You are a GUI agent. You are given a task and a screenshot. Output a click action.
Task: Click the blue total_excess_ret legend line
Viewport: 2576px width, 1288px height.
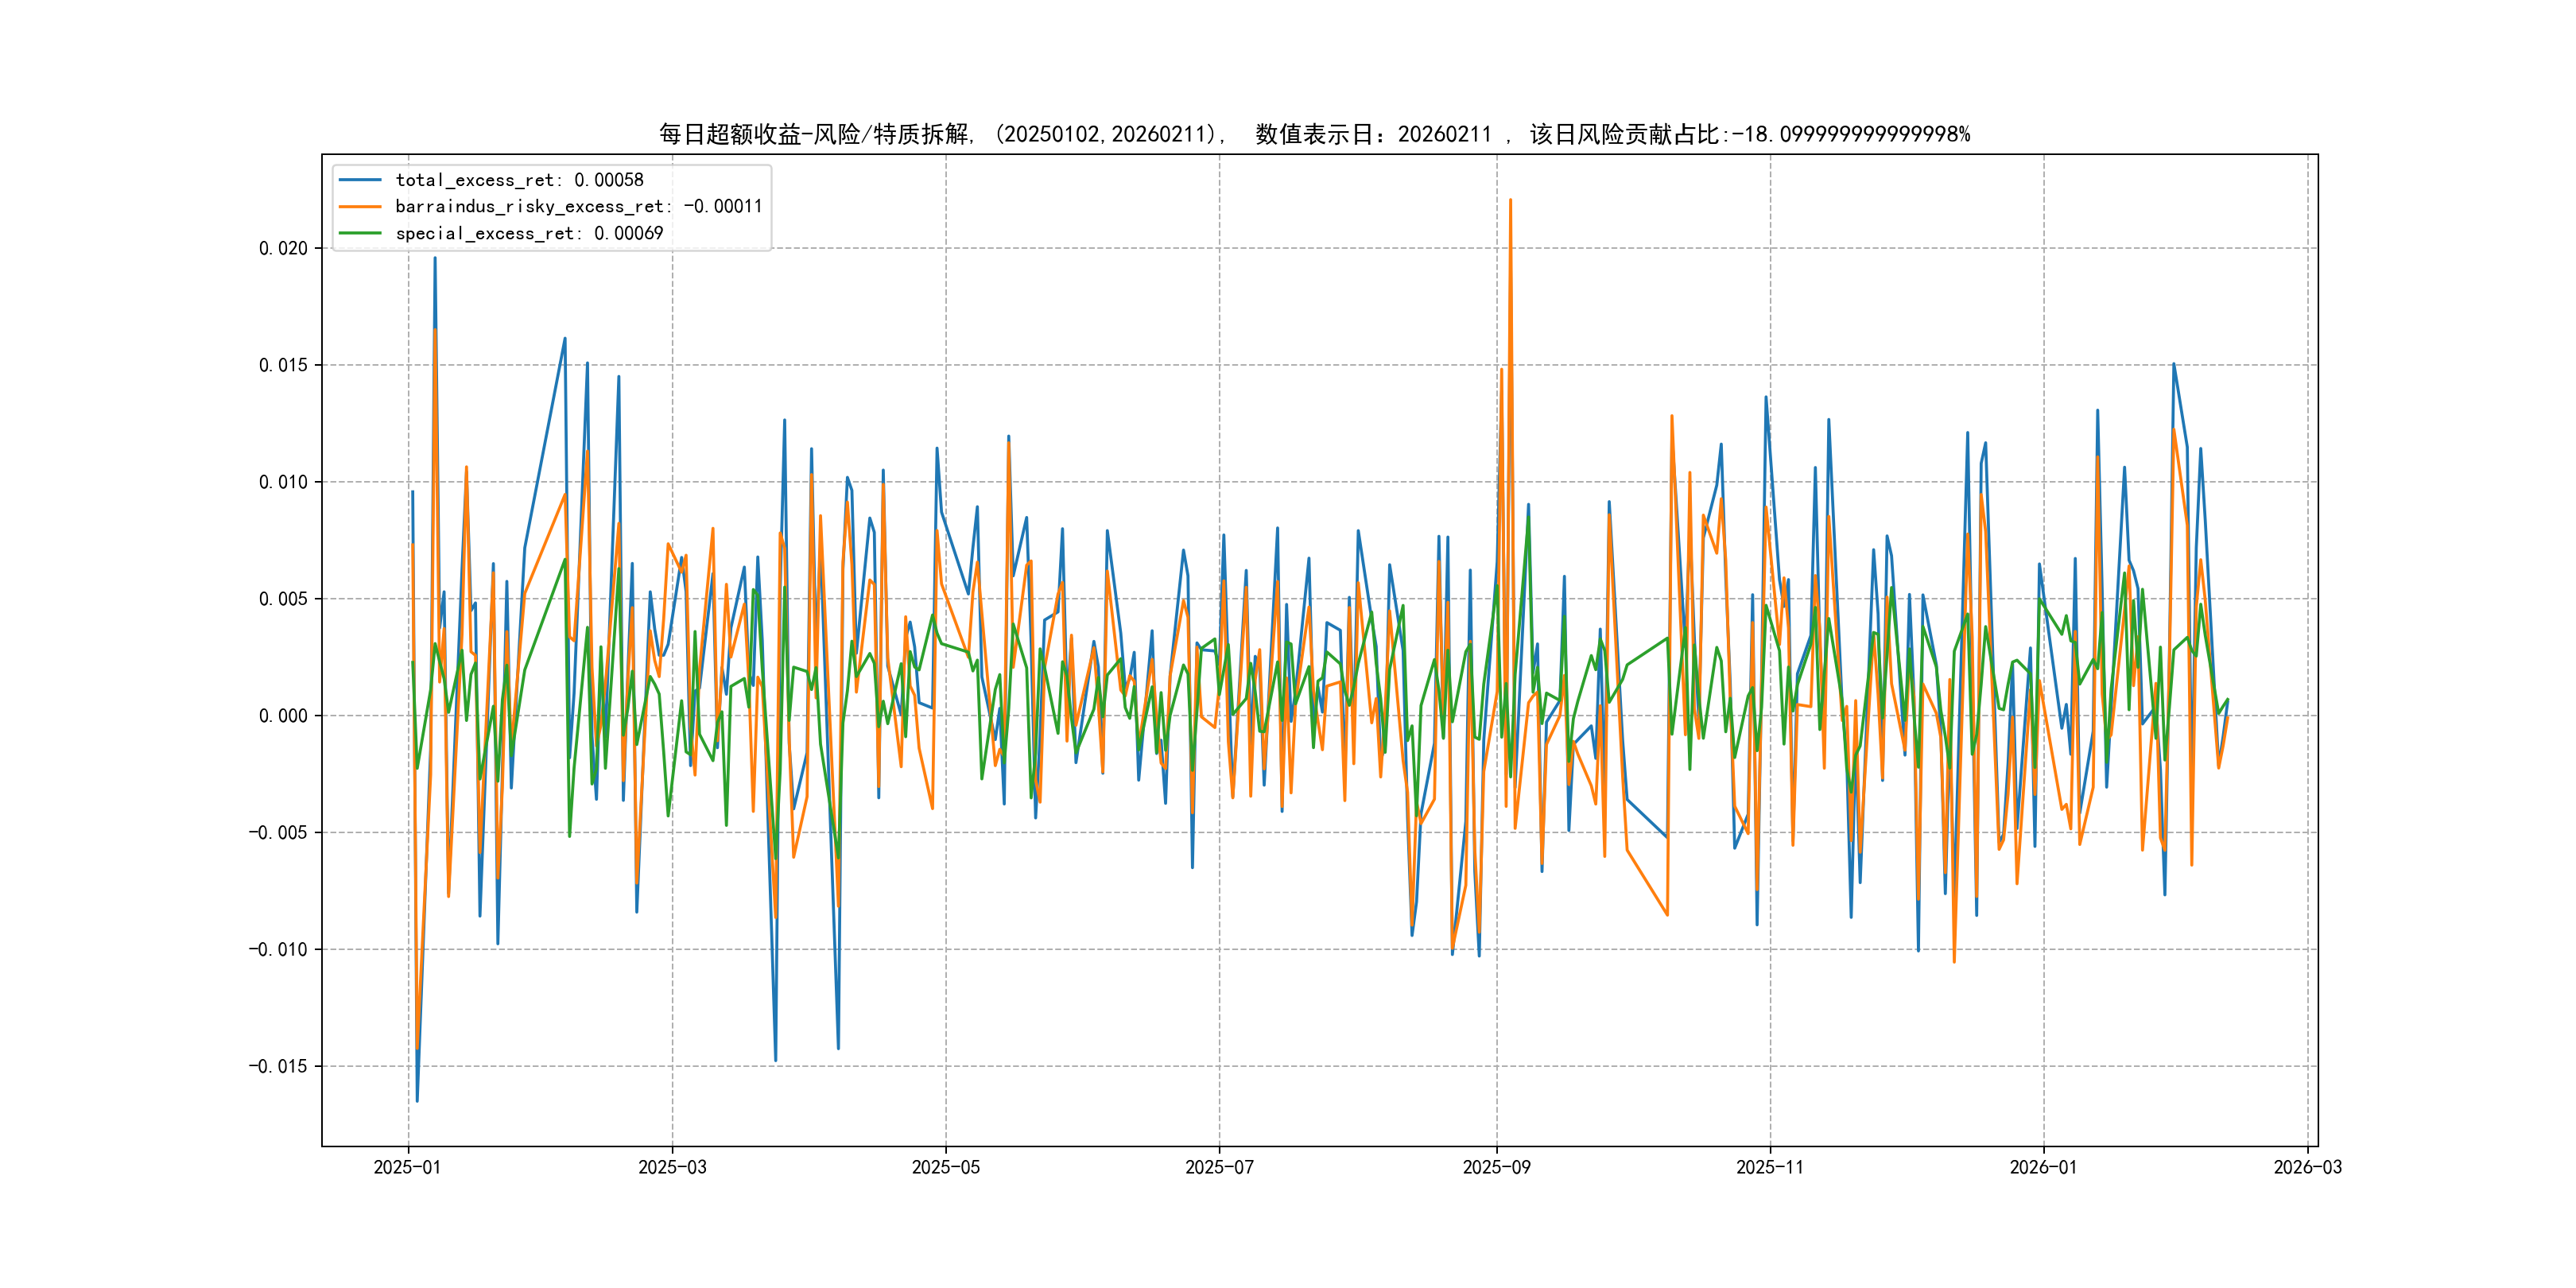tap(360, 180)
